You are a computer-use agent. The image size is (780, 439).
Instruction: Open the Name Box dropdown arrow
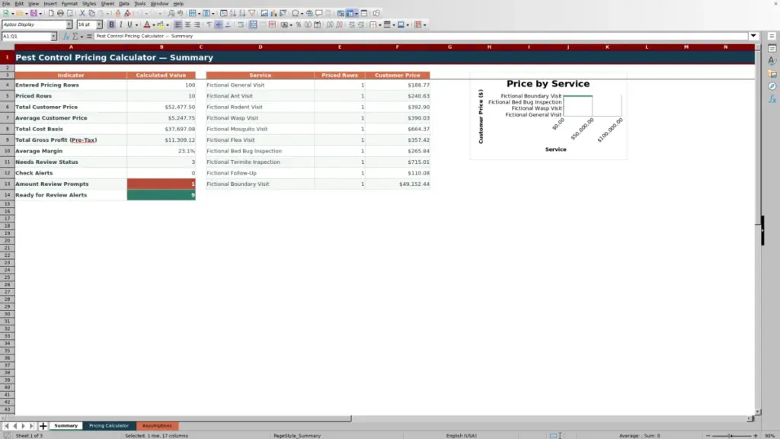pos(53,37)
